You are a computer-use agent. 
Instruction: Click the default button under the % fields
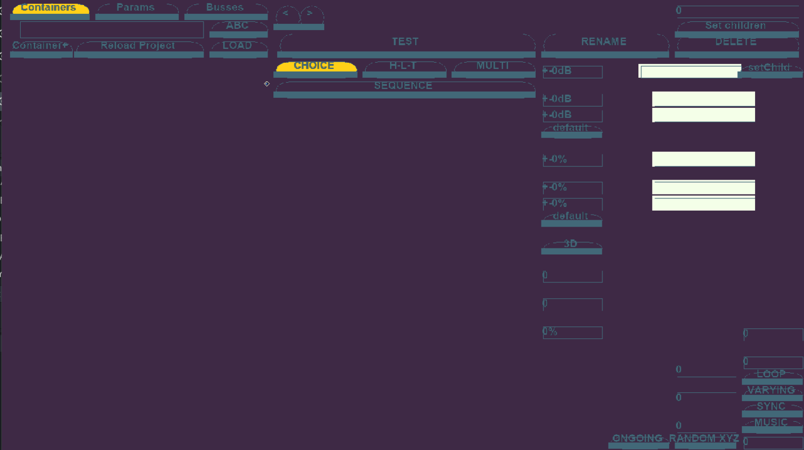coord(572,219)
